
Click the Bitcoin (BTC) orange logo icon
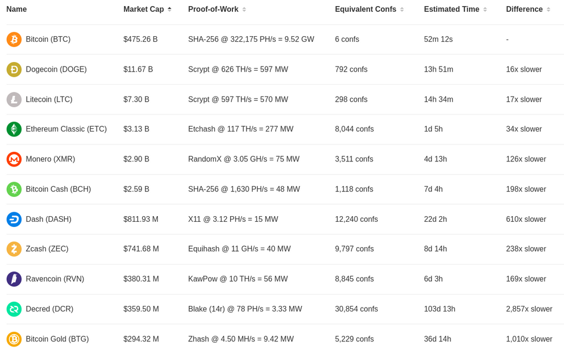pos(14,40)
